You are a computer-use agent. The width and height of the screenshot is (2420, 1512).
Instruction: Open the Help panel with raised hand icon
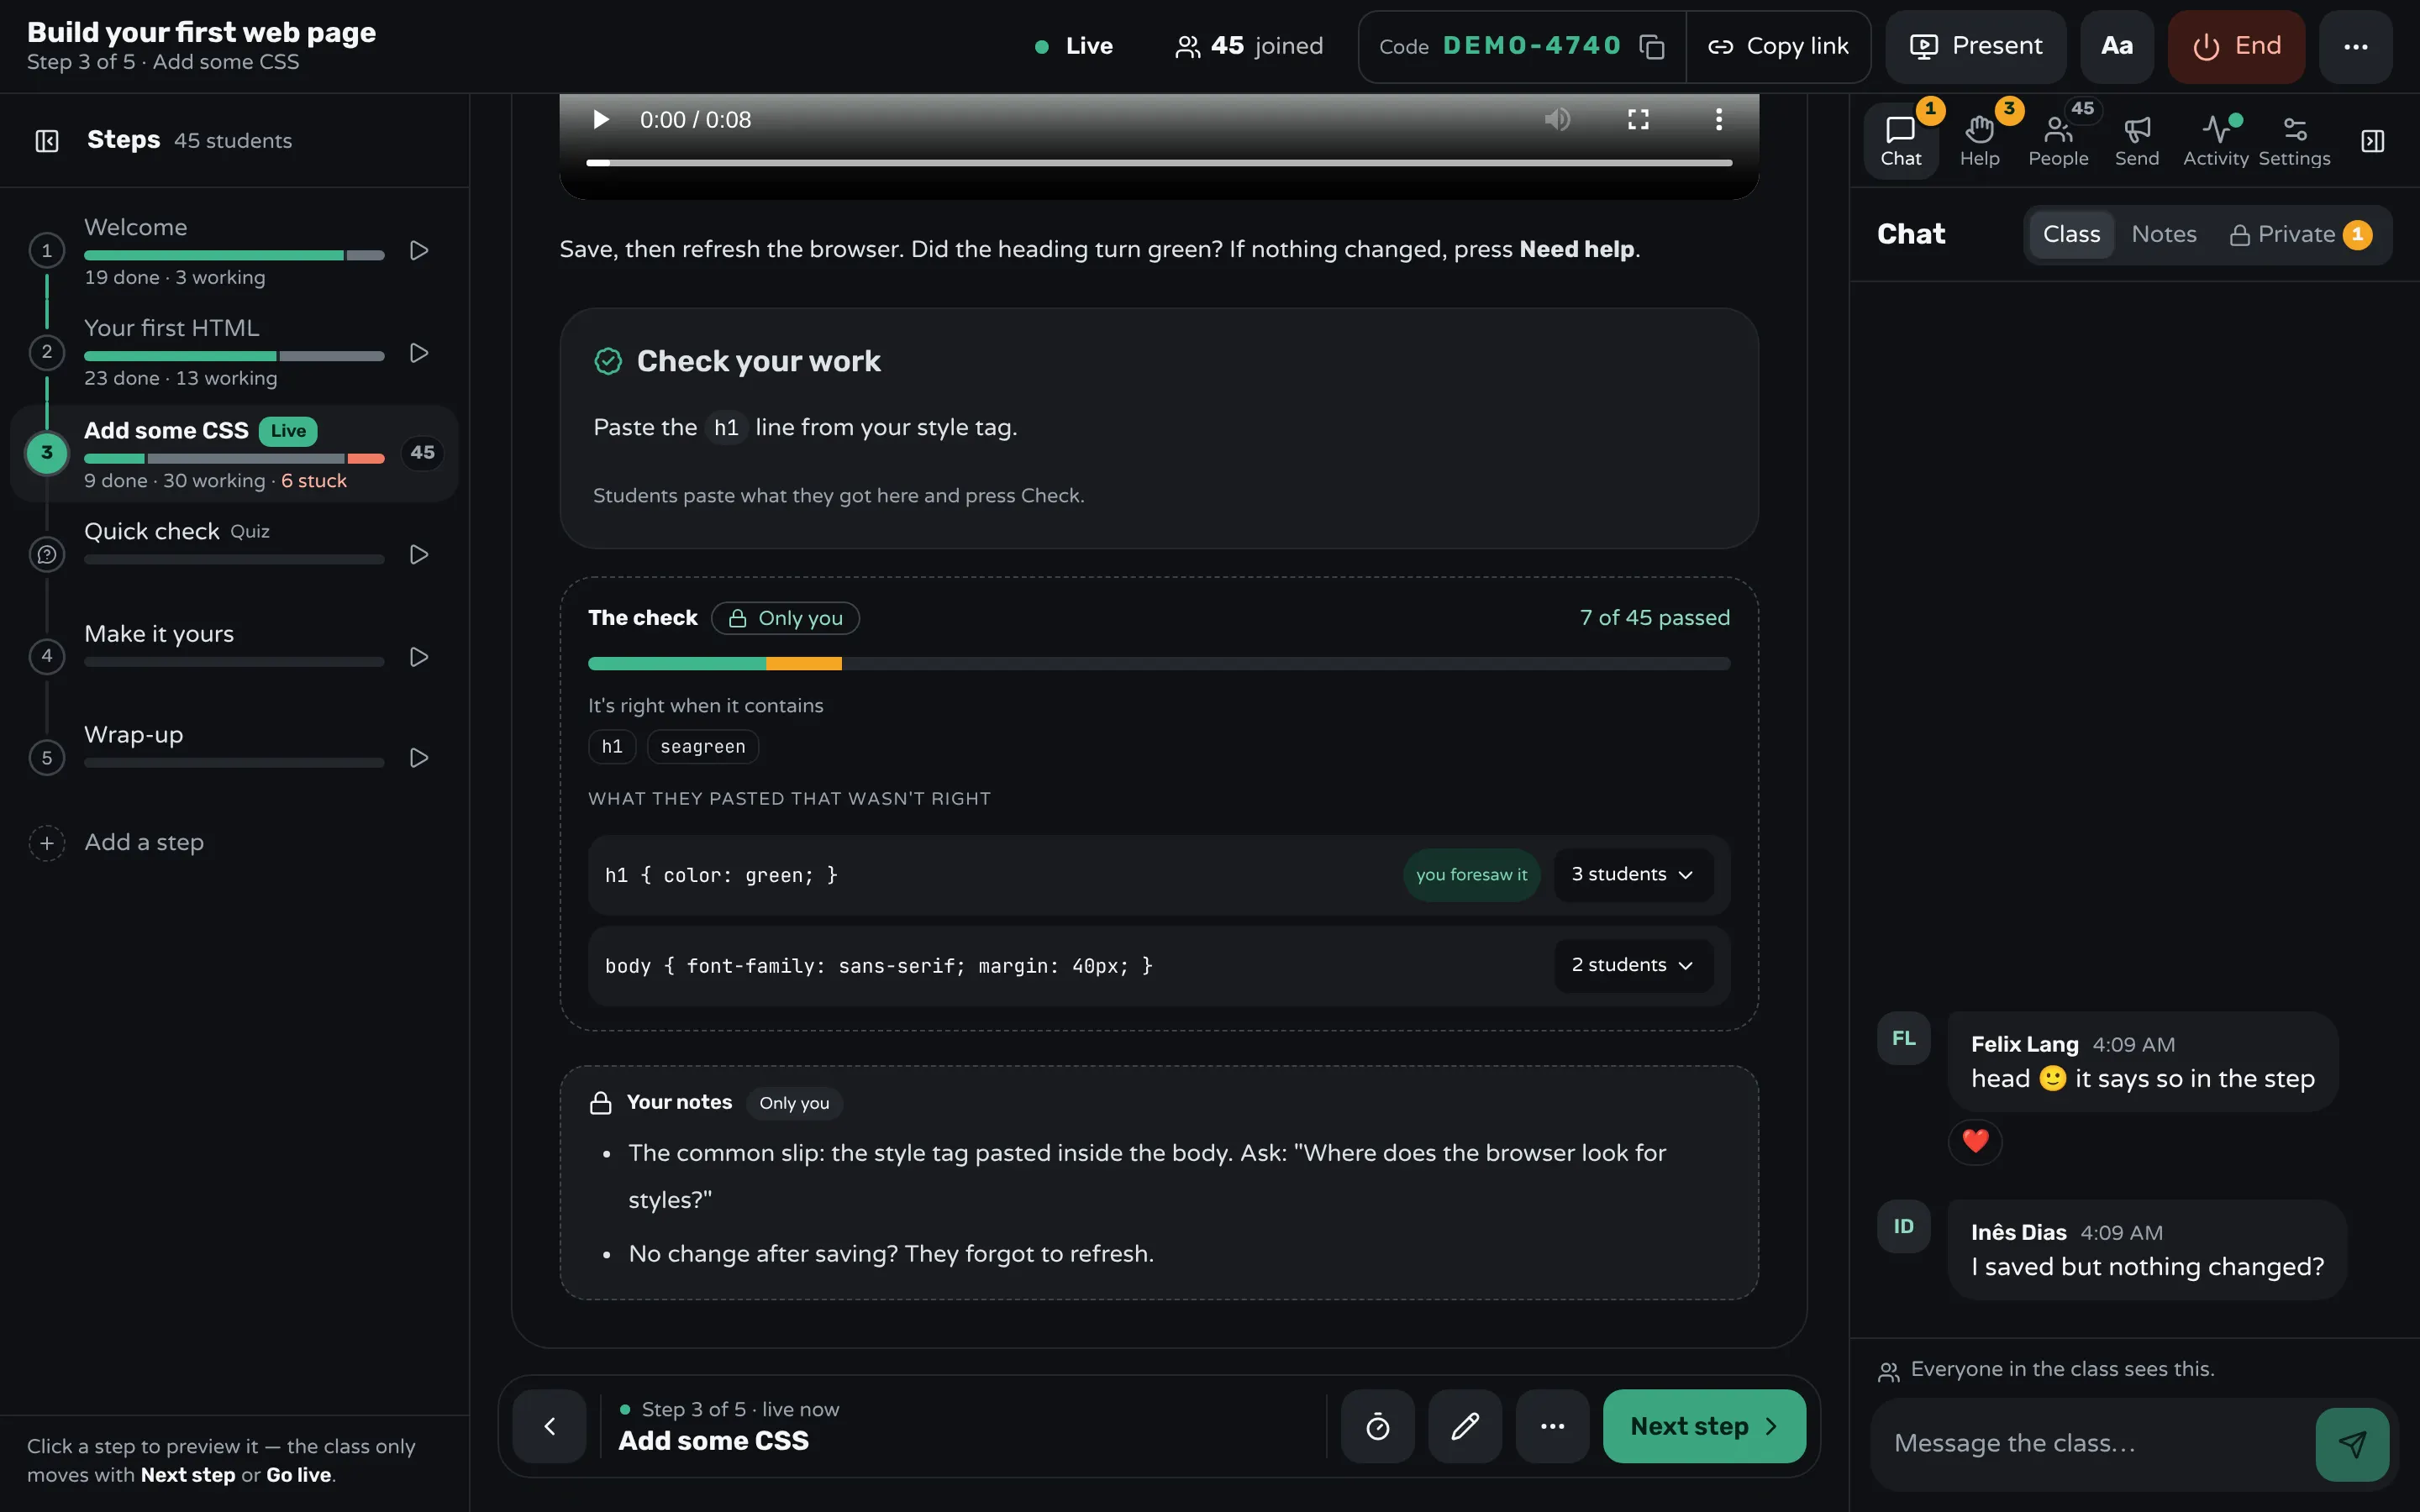pyautogui.click(x=1979, y=141)
